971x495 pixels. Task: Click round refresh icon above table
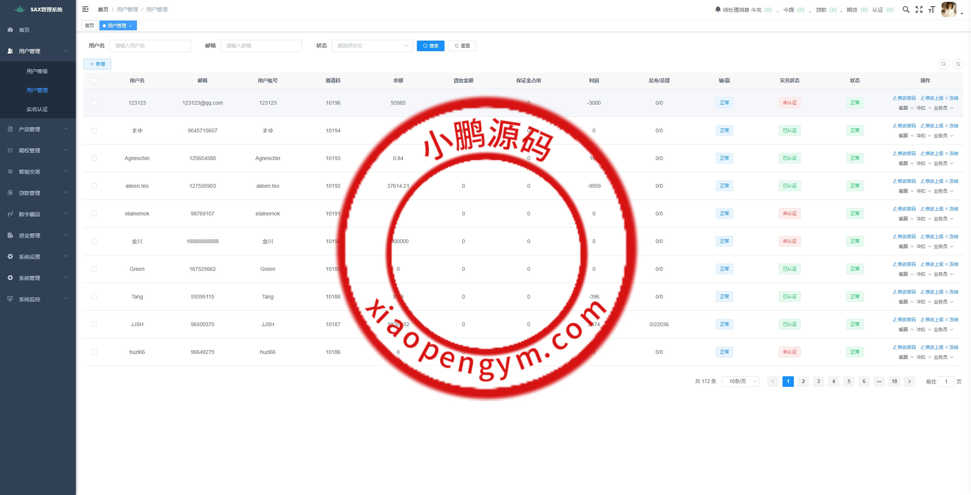pyautogui.click(x=958, y=64)
